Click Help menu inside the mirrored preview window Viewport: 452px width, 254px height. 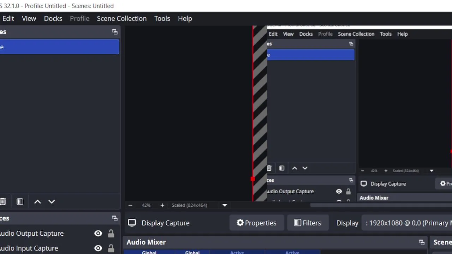403,34
